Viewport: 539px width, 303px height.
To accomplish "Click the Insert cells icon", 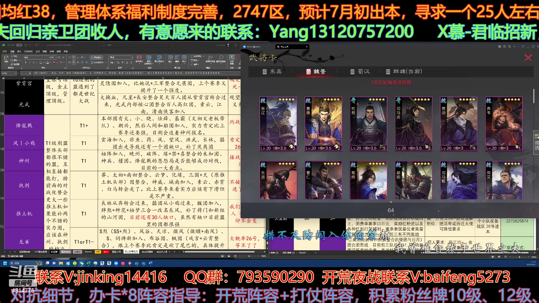I will pyautogui.click(x=170, y=57).
